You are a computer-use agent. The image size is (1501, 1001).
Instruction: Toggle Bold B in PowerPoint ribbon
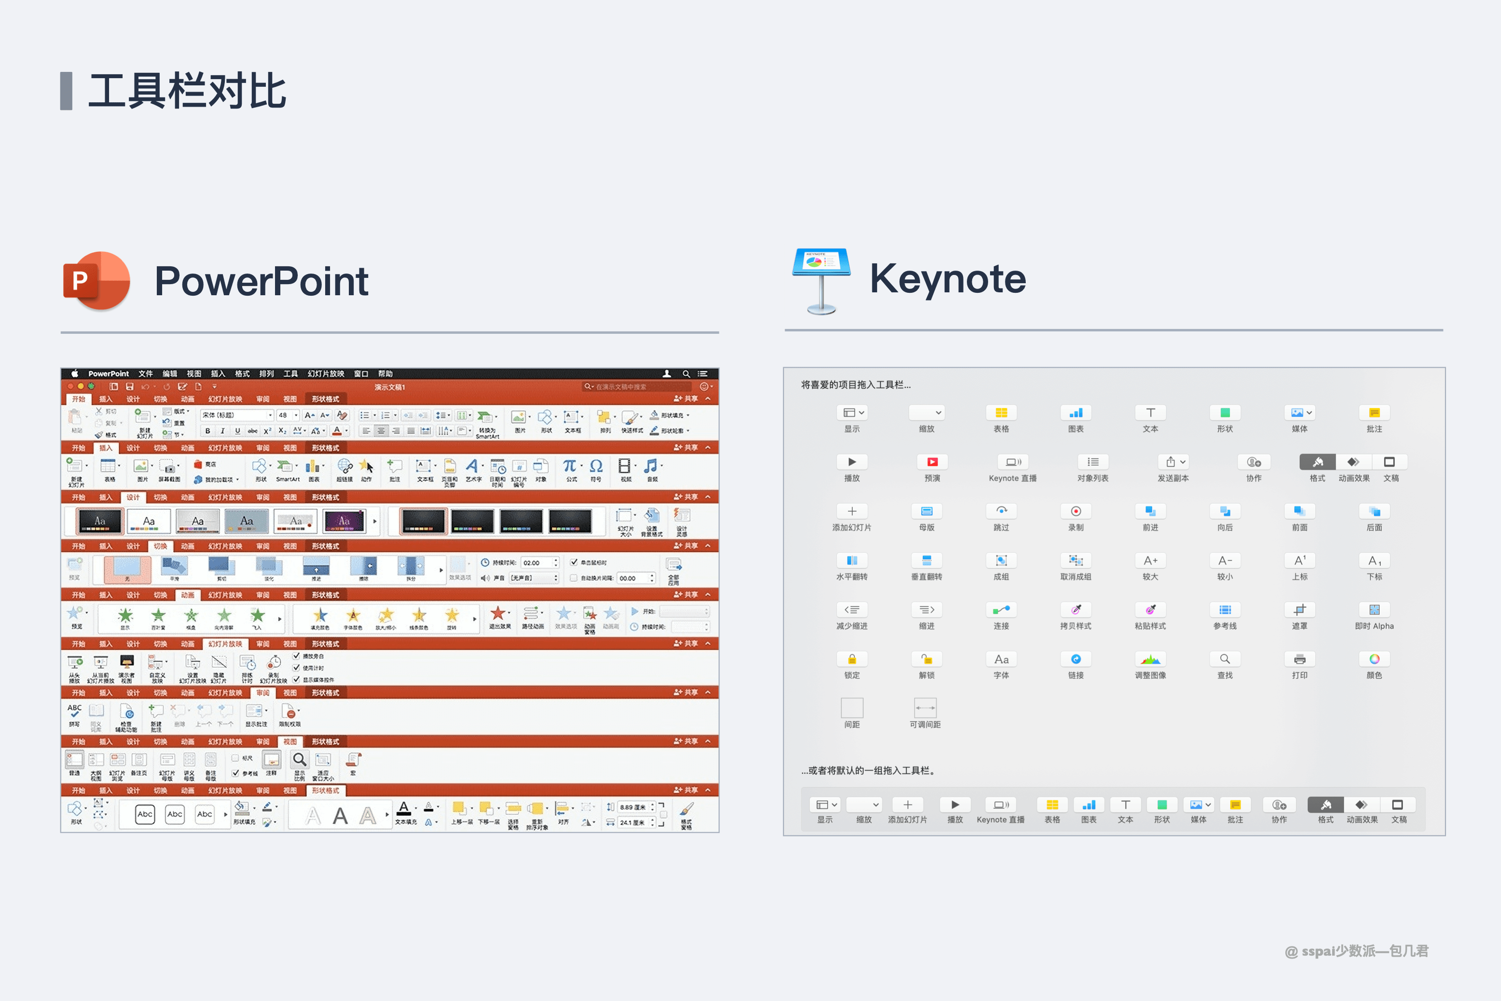point(207,431)
